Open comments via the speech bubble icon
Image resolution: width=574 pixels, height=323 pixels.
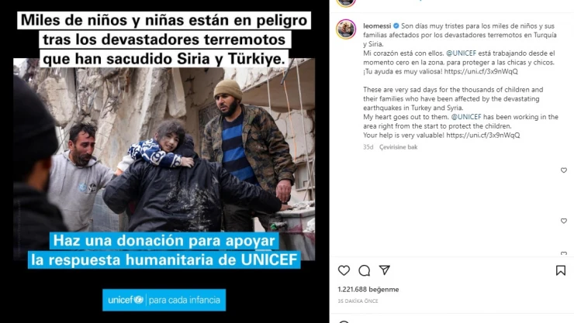point(365,270)
